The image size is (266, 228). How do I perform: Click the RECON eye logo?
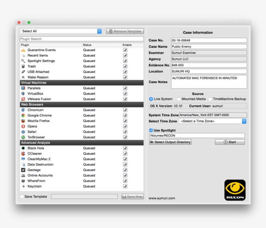point(235,190)
